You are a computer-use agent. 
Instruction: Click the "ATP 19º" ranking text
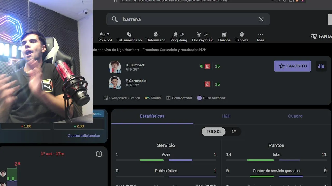(x=132, y=85)
